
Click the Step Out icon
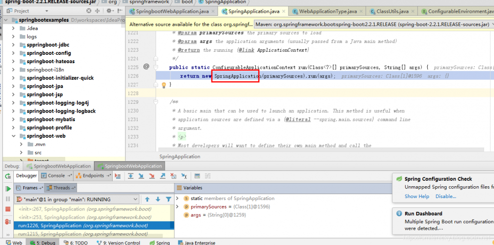click(x=163, y=176)
